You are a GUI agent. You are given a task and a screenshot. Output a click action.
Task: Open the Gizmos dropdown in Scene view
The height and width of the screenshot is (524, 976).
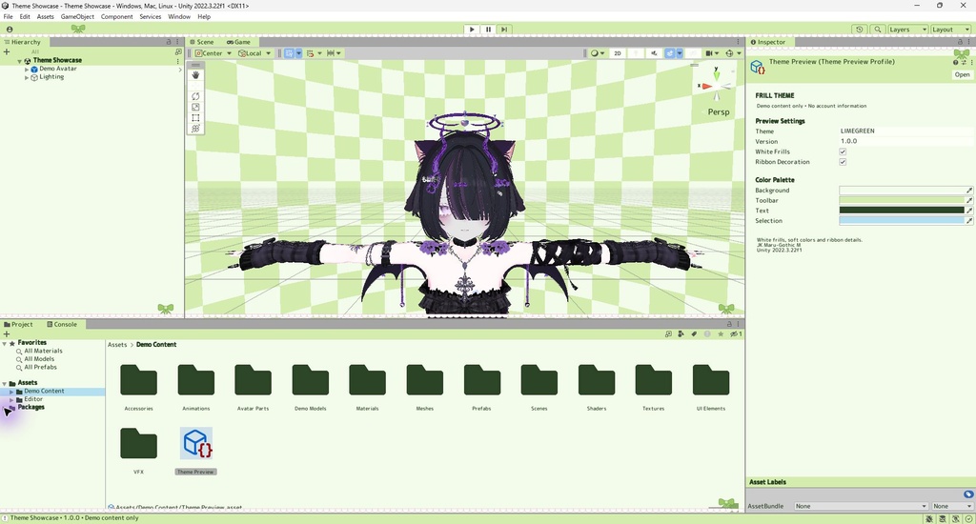point(732,53)
